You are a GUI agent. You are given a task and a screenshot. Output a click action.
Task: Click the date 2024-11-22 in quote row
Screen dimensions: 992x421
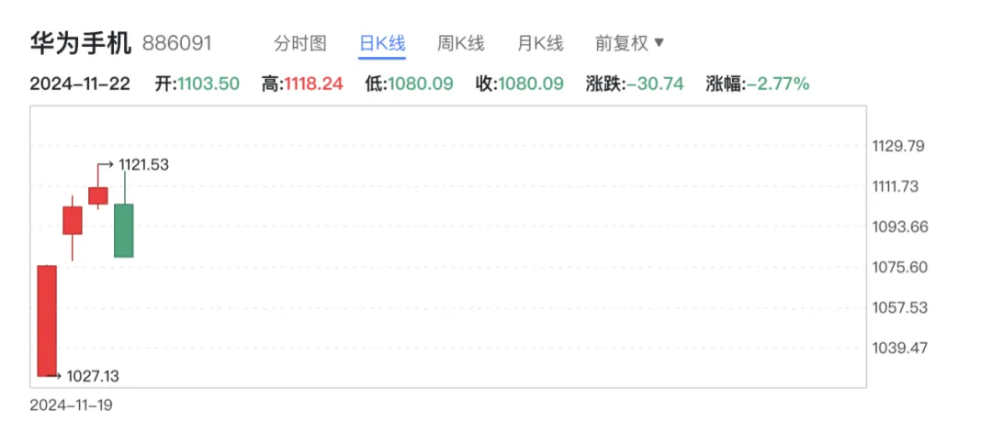(x=80, y=84)
